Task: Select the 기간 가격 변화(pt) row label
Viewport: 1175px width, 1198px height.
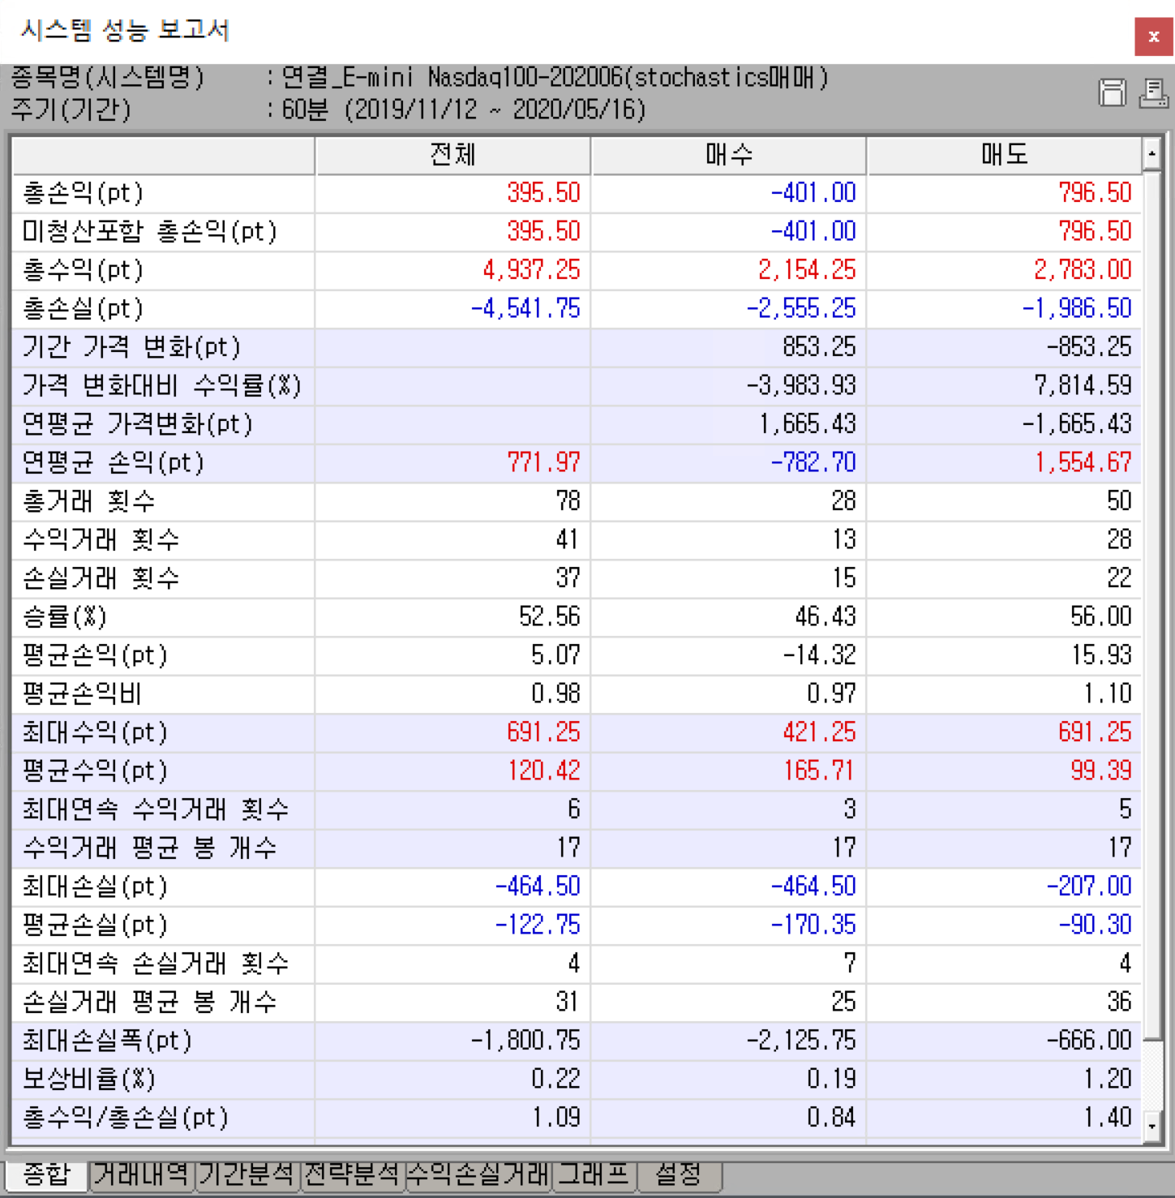Action: coord(131,347)
